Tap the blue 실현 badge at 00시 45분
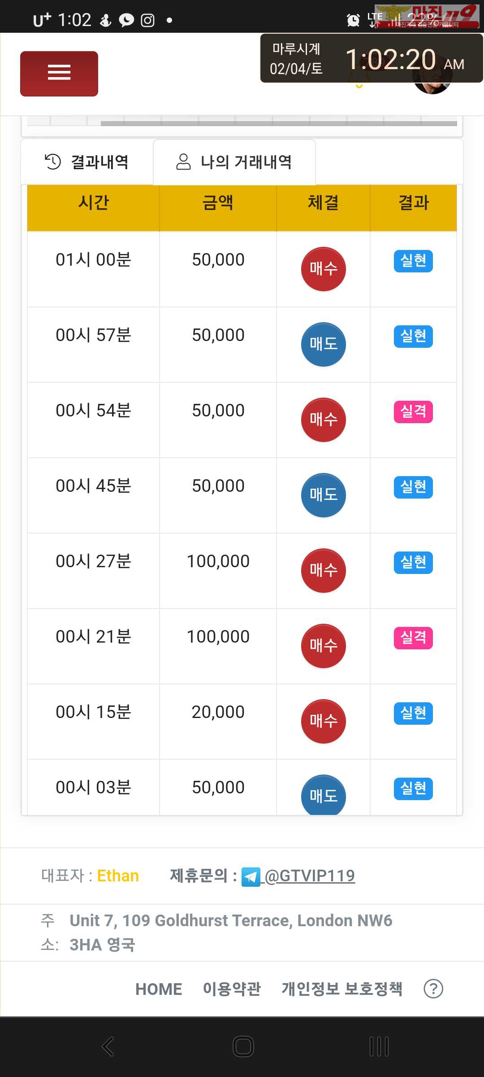This screenshot has height=1077, width=484. (413, 487)
